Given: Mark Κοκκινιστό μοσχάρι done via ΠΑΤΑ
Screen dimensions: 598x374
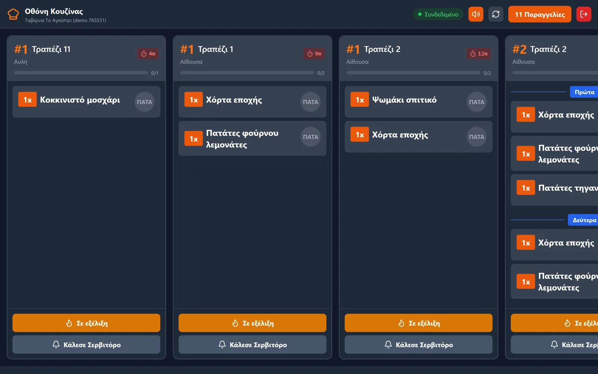Looking at the screenshot, I should (x=144, y=102).
